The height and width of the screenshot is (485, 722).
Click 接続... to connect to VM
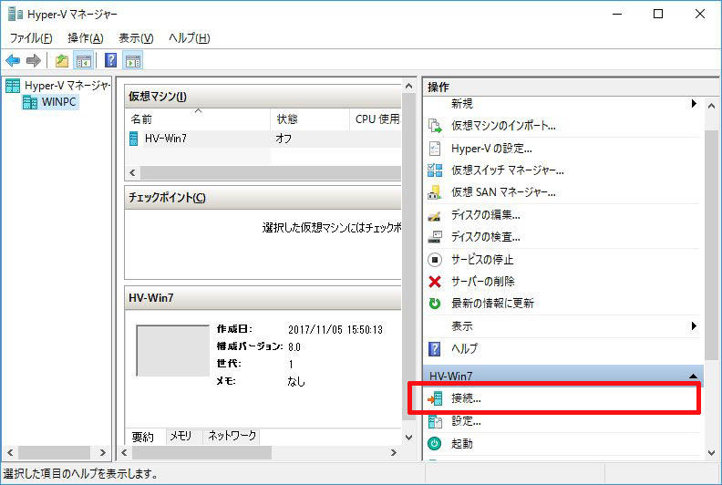pyautogui.click(x=466, y=399)
